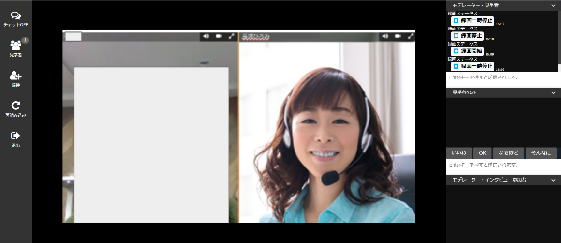Maximize 長原ひろみ's video panel
Screen dimensions: 561x243
[x=411, y=36]
